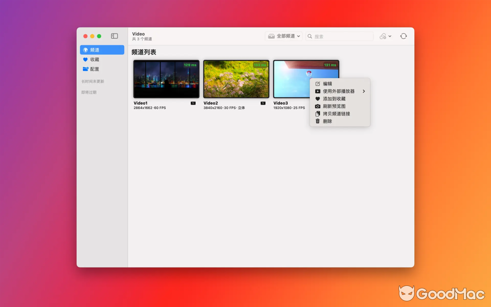Open the link-add icon in the toolbar
Viewport: 491px width, 307px height.
[x=382, y=36]
